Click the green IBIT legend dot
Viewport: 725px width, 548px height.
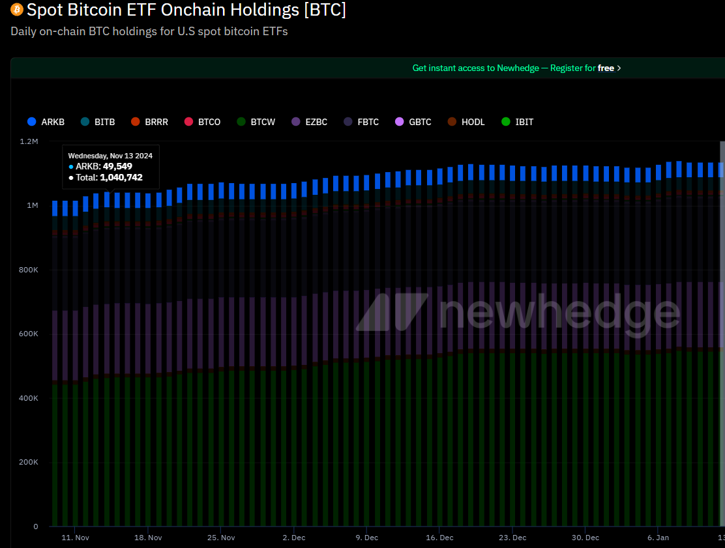coord(506,121)
